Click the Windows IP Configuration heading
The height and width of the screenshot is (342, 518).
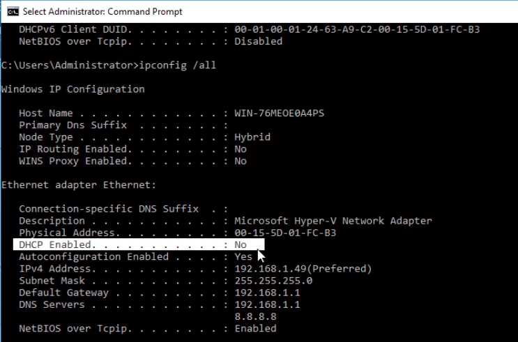click(73, 89)
